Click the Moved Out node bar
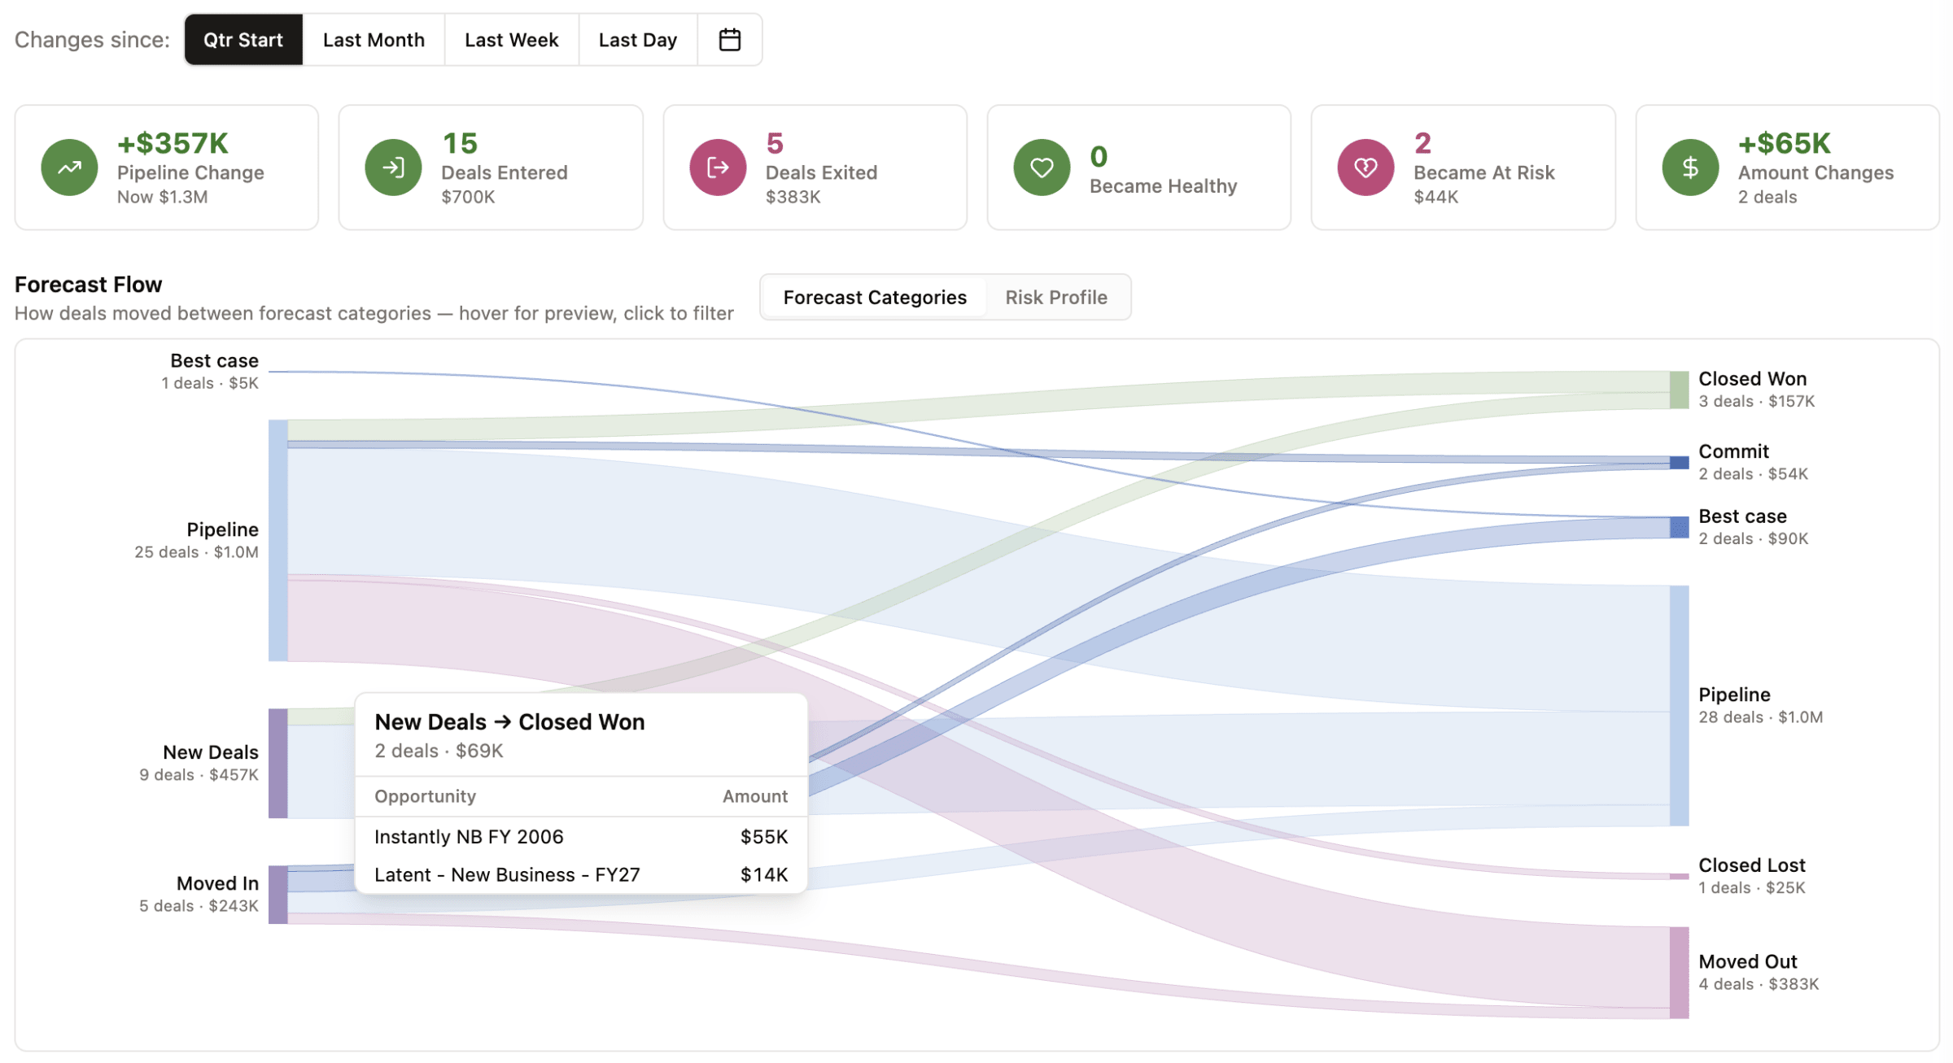This screenshot has height=1063, width=1953. pyautogui.click(x=1678, y=972)
